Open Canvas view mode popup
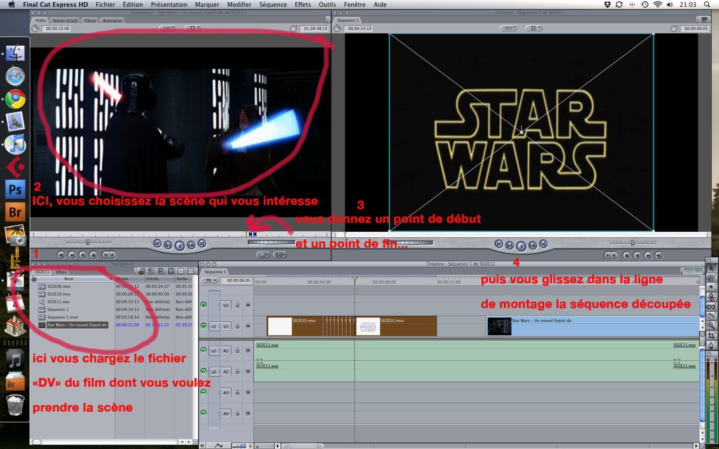This screenshot has width=719, height=449. (534, 28)
